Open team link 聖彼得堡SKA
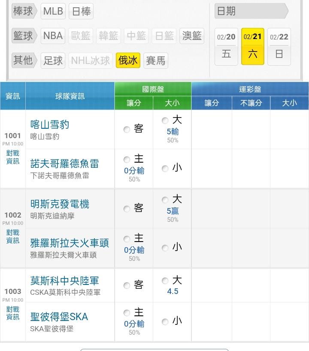 (59, 317)
